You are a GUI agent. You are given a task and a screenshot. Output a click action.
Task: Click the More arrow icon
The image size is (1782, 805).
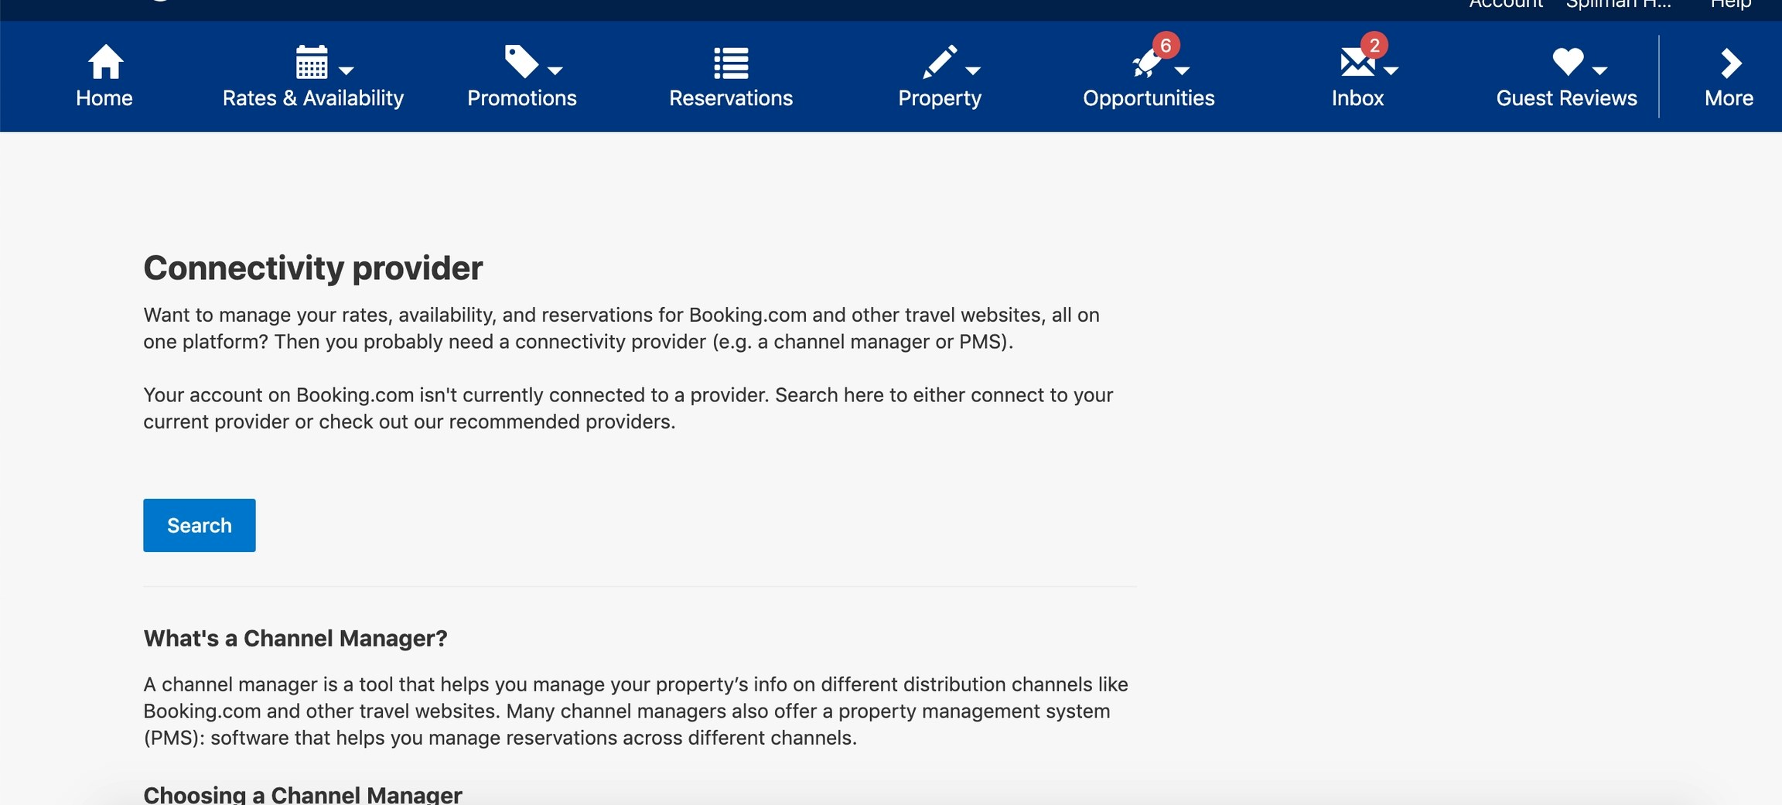1729,63
